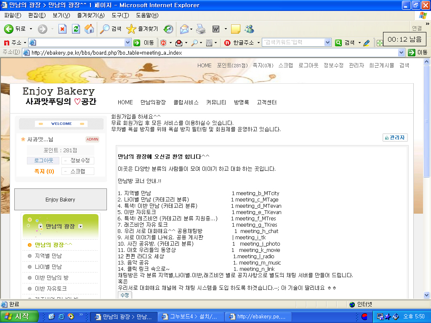Click the 관리자 admin button above the board
Screen dimensions: 431x323
pyautogui.click(x=395, y=138)
